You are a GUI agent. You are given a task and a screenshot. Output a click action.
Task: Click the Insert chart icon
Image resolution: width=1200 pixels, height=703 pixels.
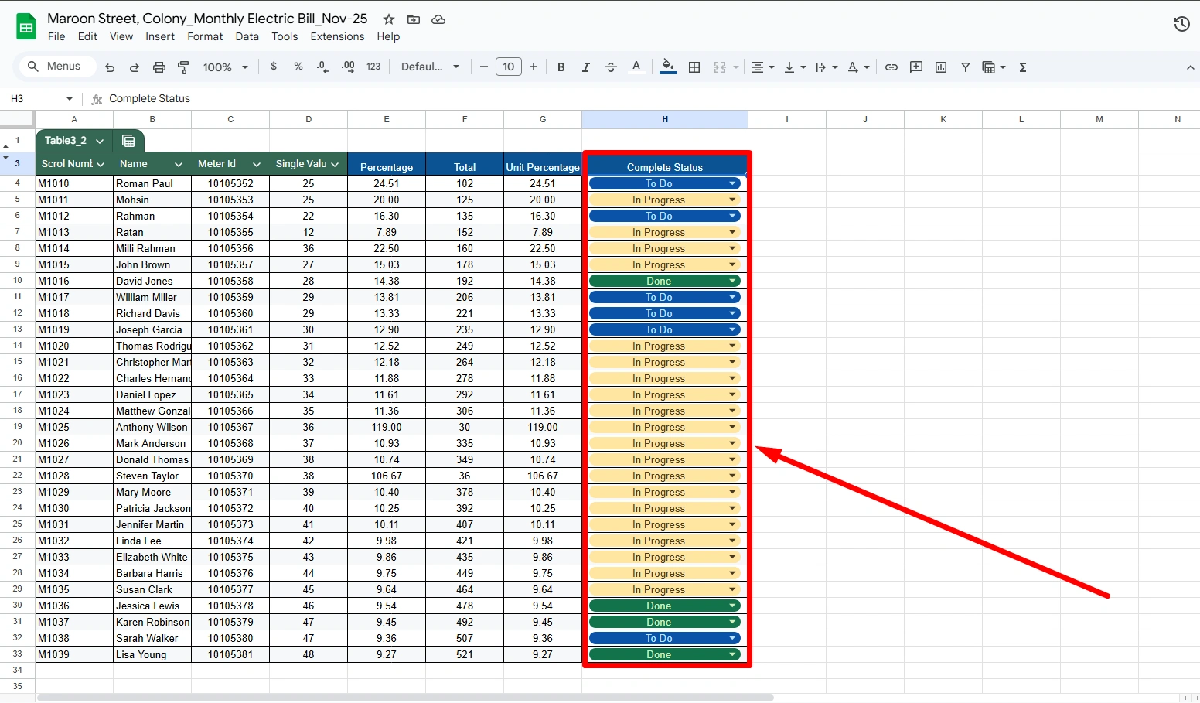pyautogui.click(x=941, y=67)
